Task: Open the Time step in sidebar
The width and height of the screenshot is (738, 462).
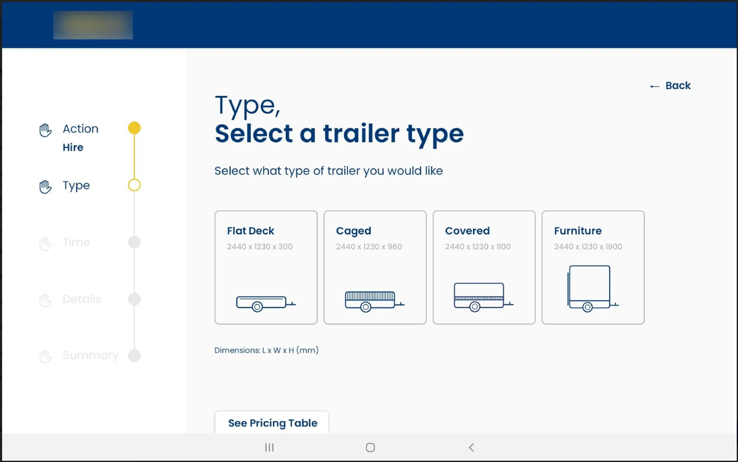Action: (76, 242)
